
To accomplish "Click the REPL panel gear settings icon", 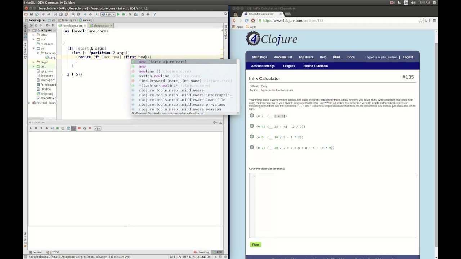I will click(x=215, y=122).
